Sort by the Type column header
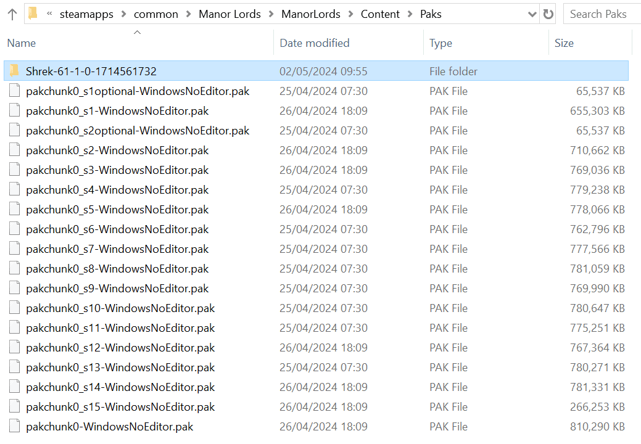Image resolution: width=641 pixels, height=444 pixels. [440, 43]
